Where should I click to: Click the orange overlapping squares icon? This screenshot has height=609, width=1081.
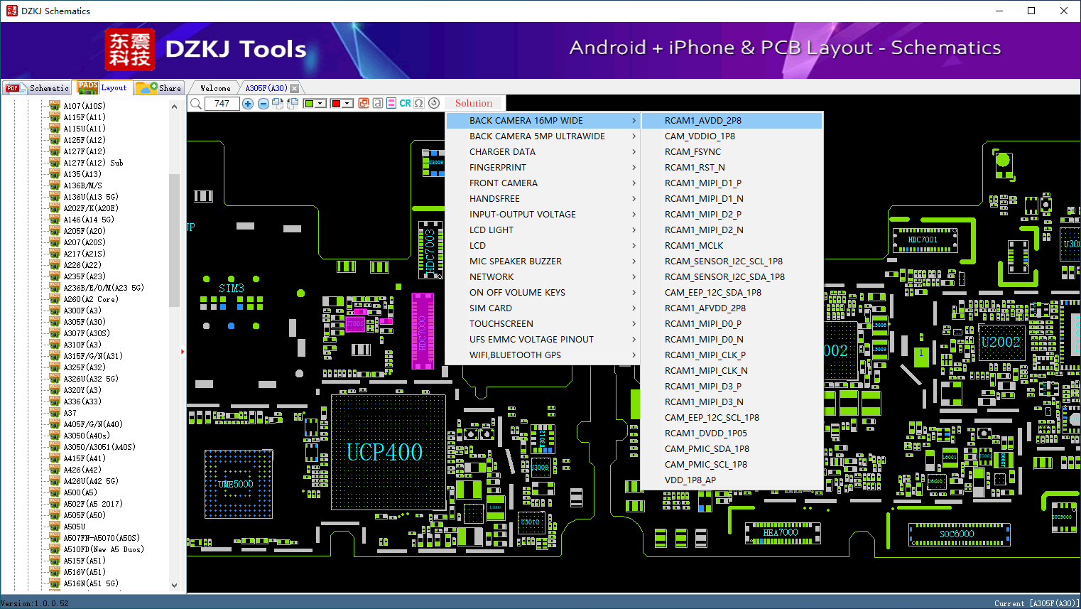(x=364, y=103)
